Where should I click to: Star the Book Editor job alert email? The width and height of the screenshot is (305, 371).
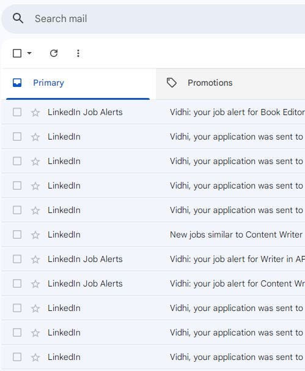point(35,113)
